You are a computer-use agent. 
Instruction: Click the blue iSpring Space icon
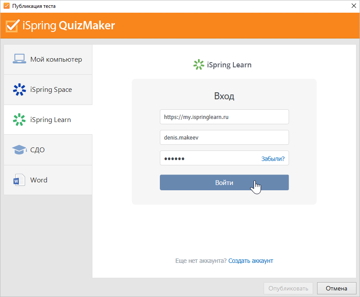tap(19, 89)
